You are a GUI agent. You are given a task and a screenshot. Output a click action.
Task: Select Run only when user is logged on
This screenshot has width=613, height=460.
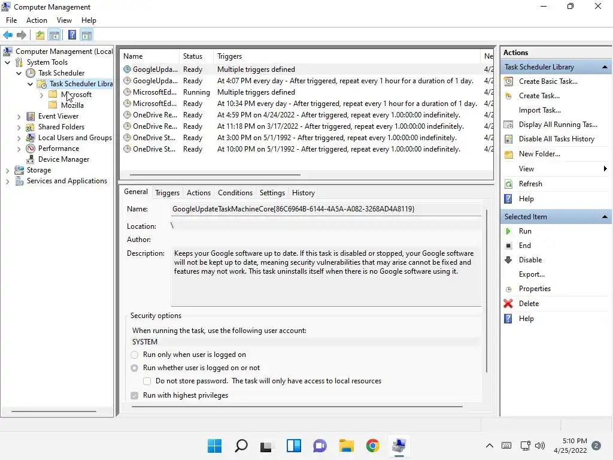point(135,355)
